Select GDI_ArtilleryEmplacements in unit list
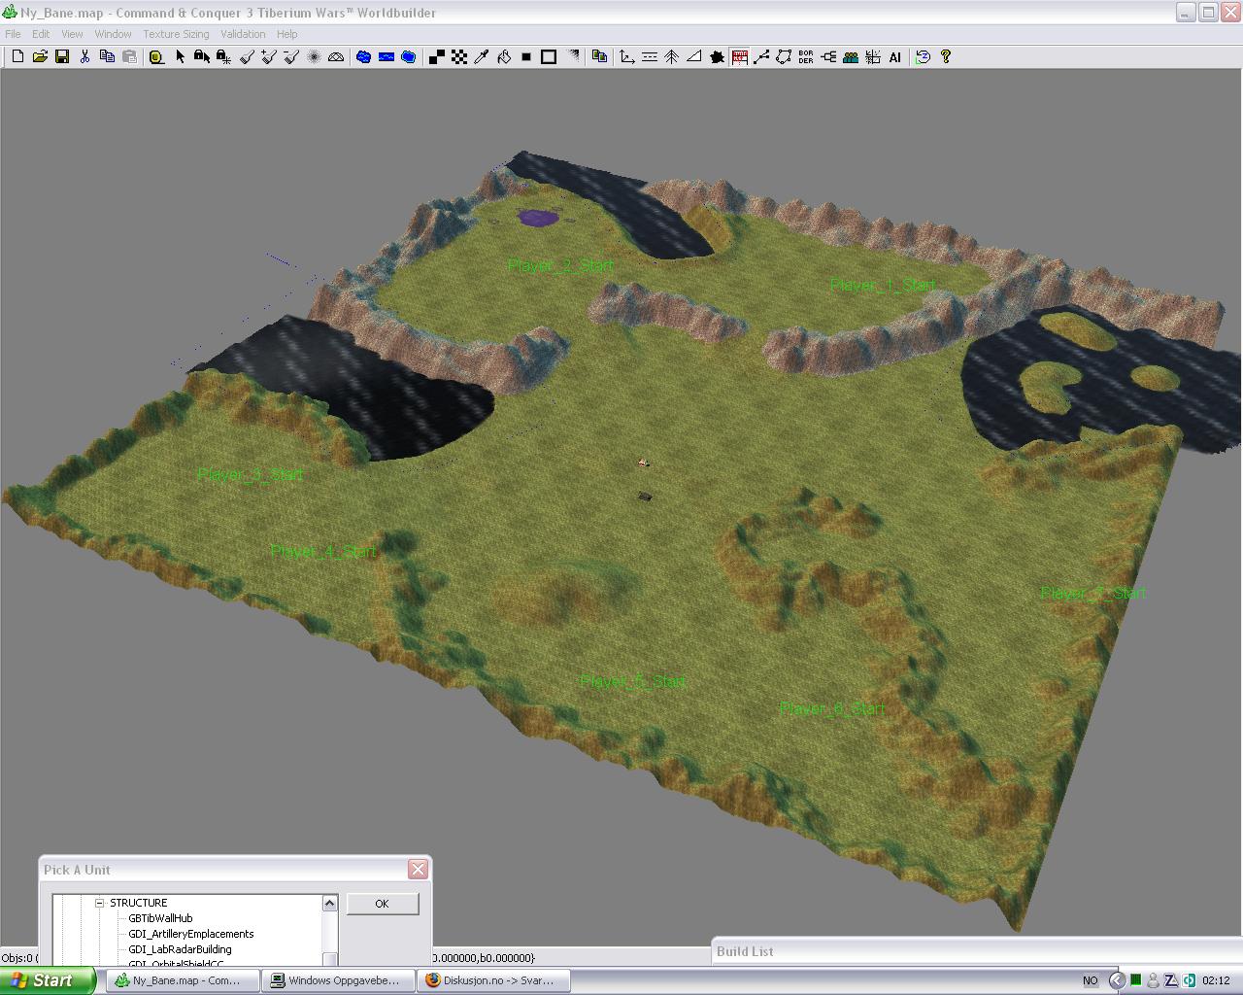The height and width of the screenshot is (995, 1243). pyautogui.click(x=191, y=934)
